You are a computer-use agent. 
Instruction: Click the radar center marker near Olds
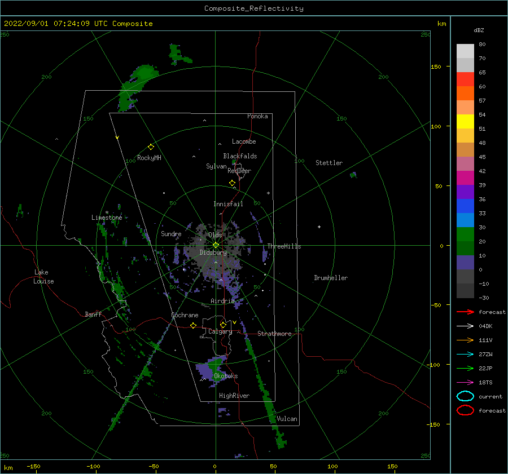(216, 245)
